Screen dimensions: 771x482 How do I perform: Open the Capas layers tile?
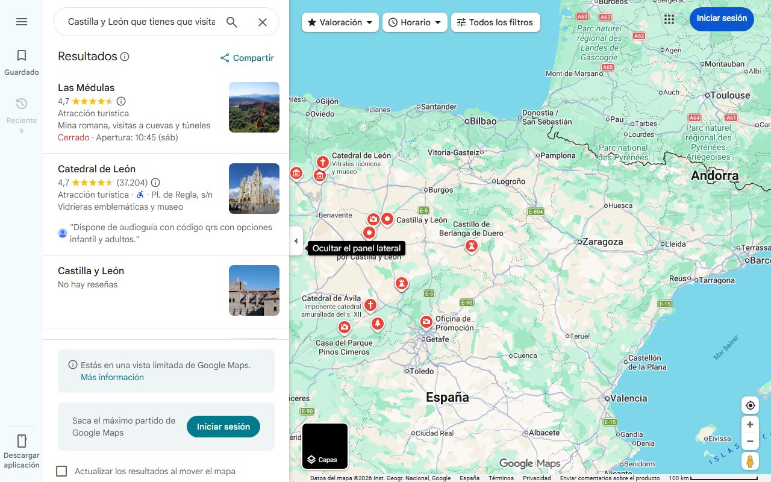[325, 446]
